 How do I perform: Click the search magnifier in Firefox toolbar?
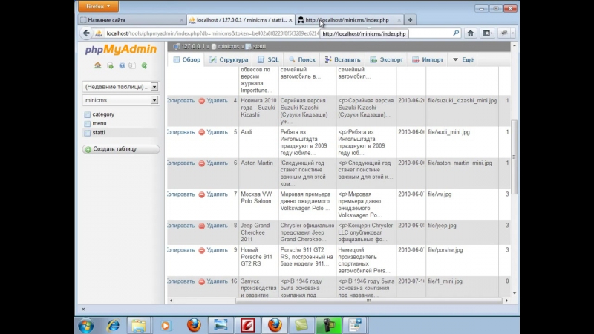point(456,33)
